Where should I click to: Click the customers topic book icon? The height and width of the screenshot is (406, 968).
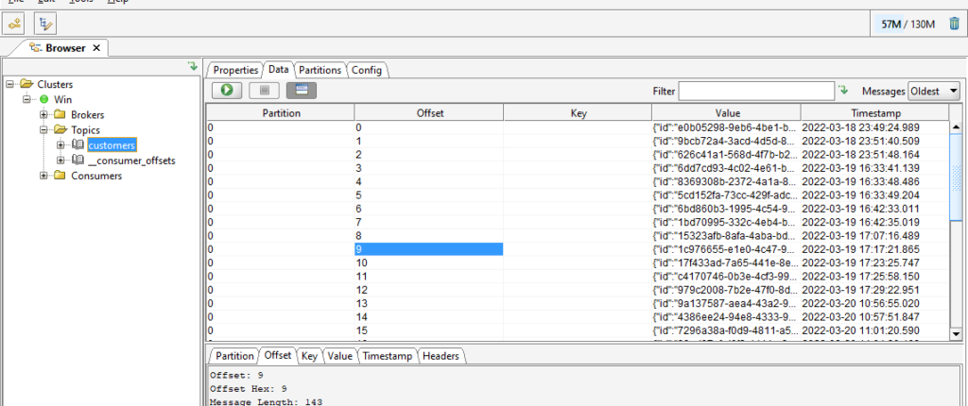point(77,144)
